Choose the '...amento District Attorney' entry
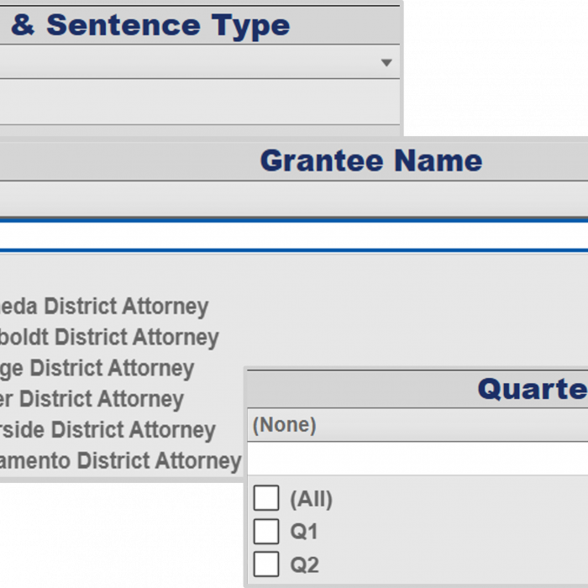The width and height of the screenshot is (588, 588). tap(120, 461)
